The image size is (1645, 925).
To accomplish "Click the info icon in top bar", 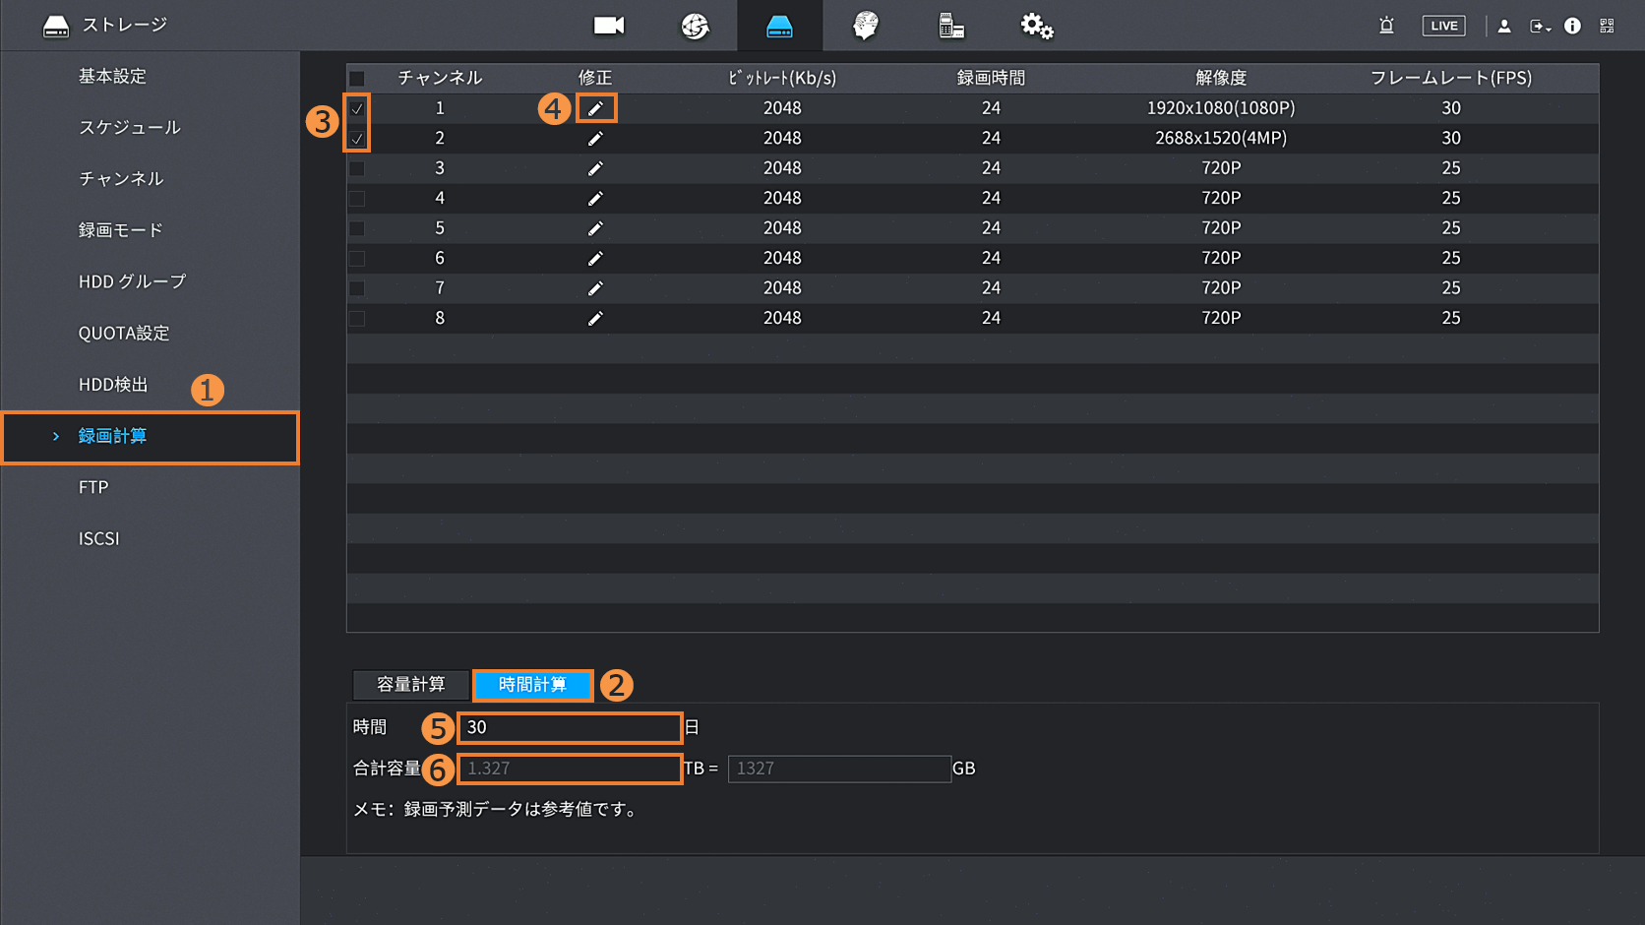I will pos(1572,26).
